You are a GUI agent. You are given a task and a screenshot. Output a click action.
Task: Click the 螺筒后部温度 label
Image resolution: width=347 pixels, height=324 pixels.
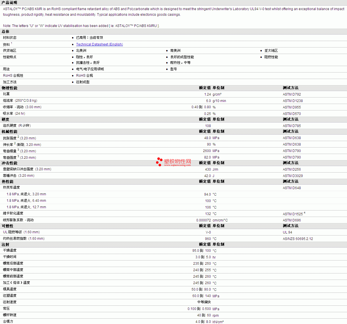click(13, 263)
